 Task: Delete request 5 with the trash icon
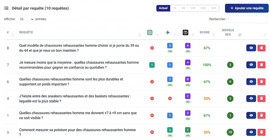pos(261,132)
